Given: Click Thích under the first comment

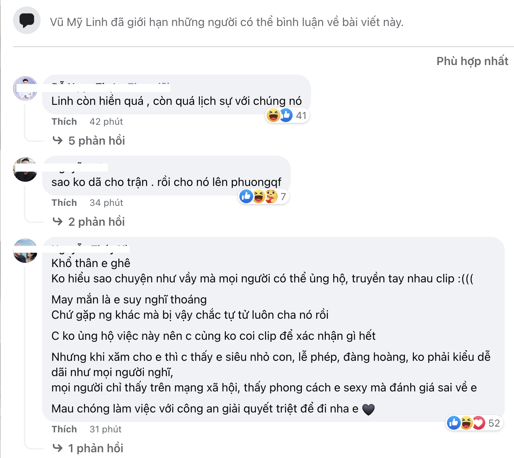Looking at the screenshot, I should click(64, 121).
